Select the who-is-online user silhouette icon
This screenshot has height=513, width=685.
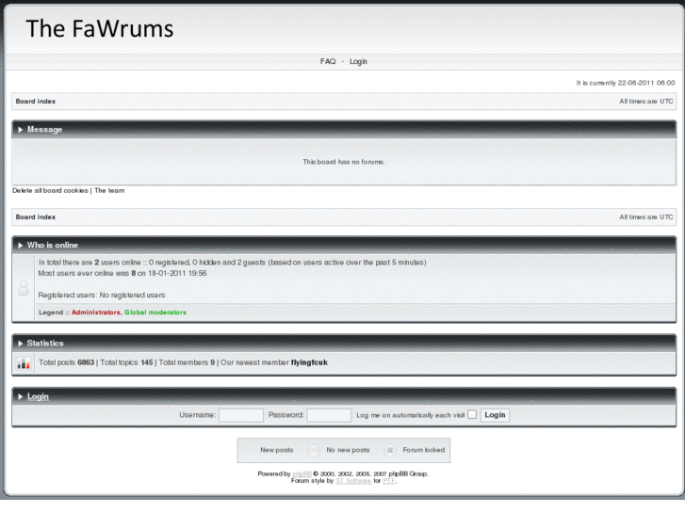click(24, 288)
